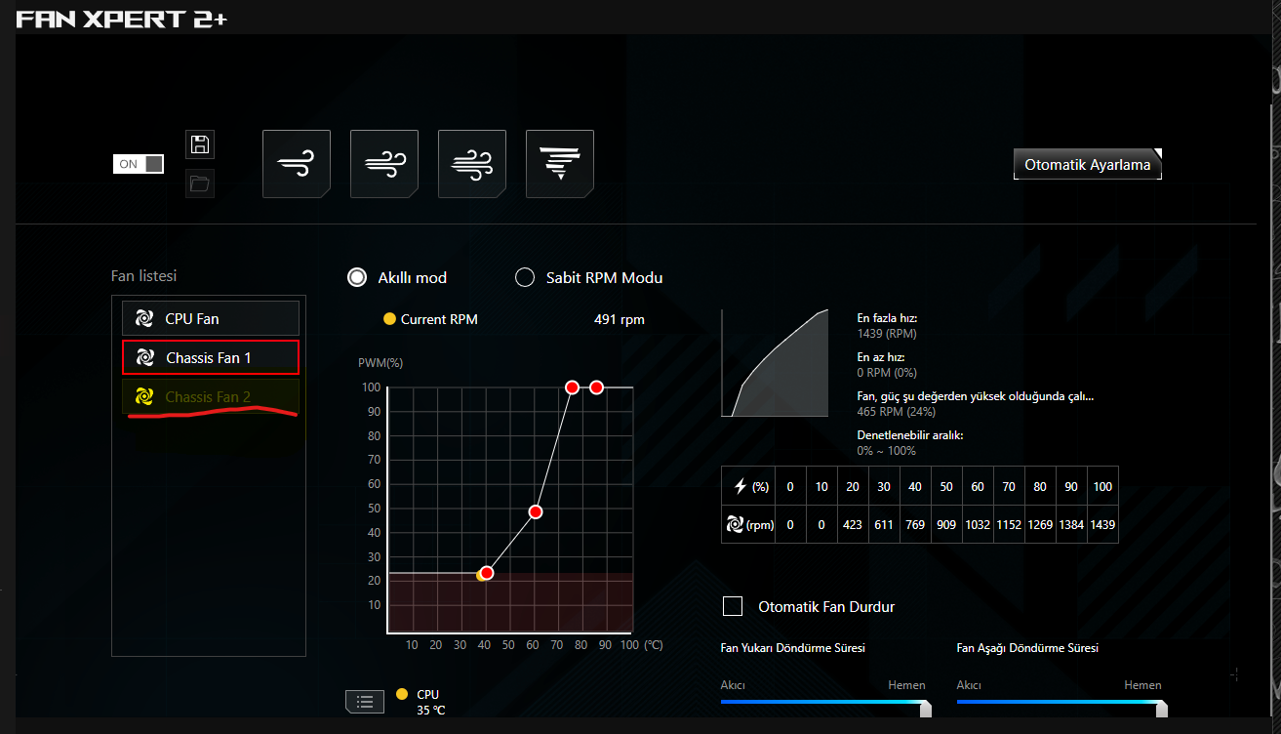Image resolution: width=1281 pixels, height=734 pixels.
Task: Click the Fan listesi heading
Action: pyautogui.click(x=143, y=276)
